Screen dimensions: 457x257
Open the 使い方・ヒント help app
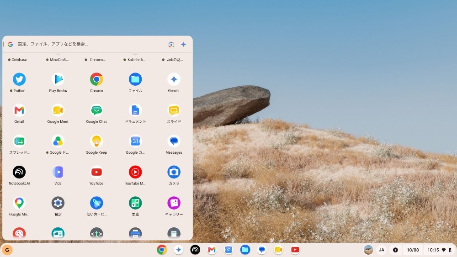(96, 203)
